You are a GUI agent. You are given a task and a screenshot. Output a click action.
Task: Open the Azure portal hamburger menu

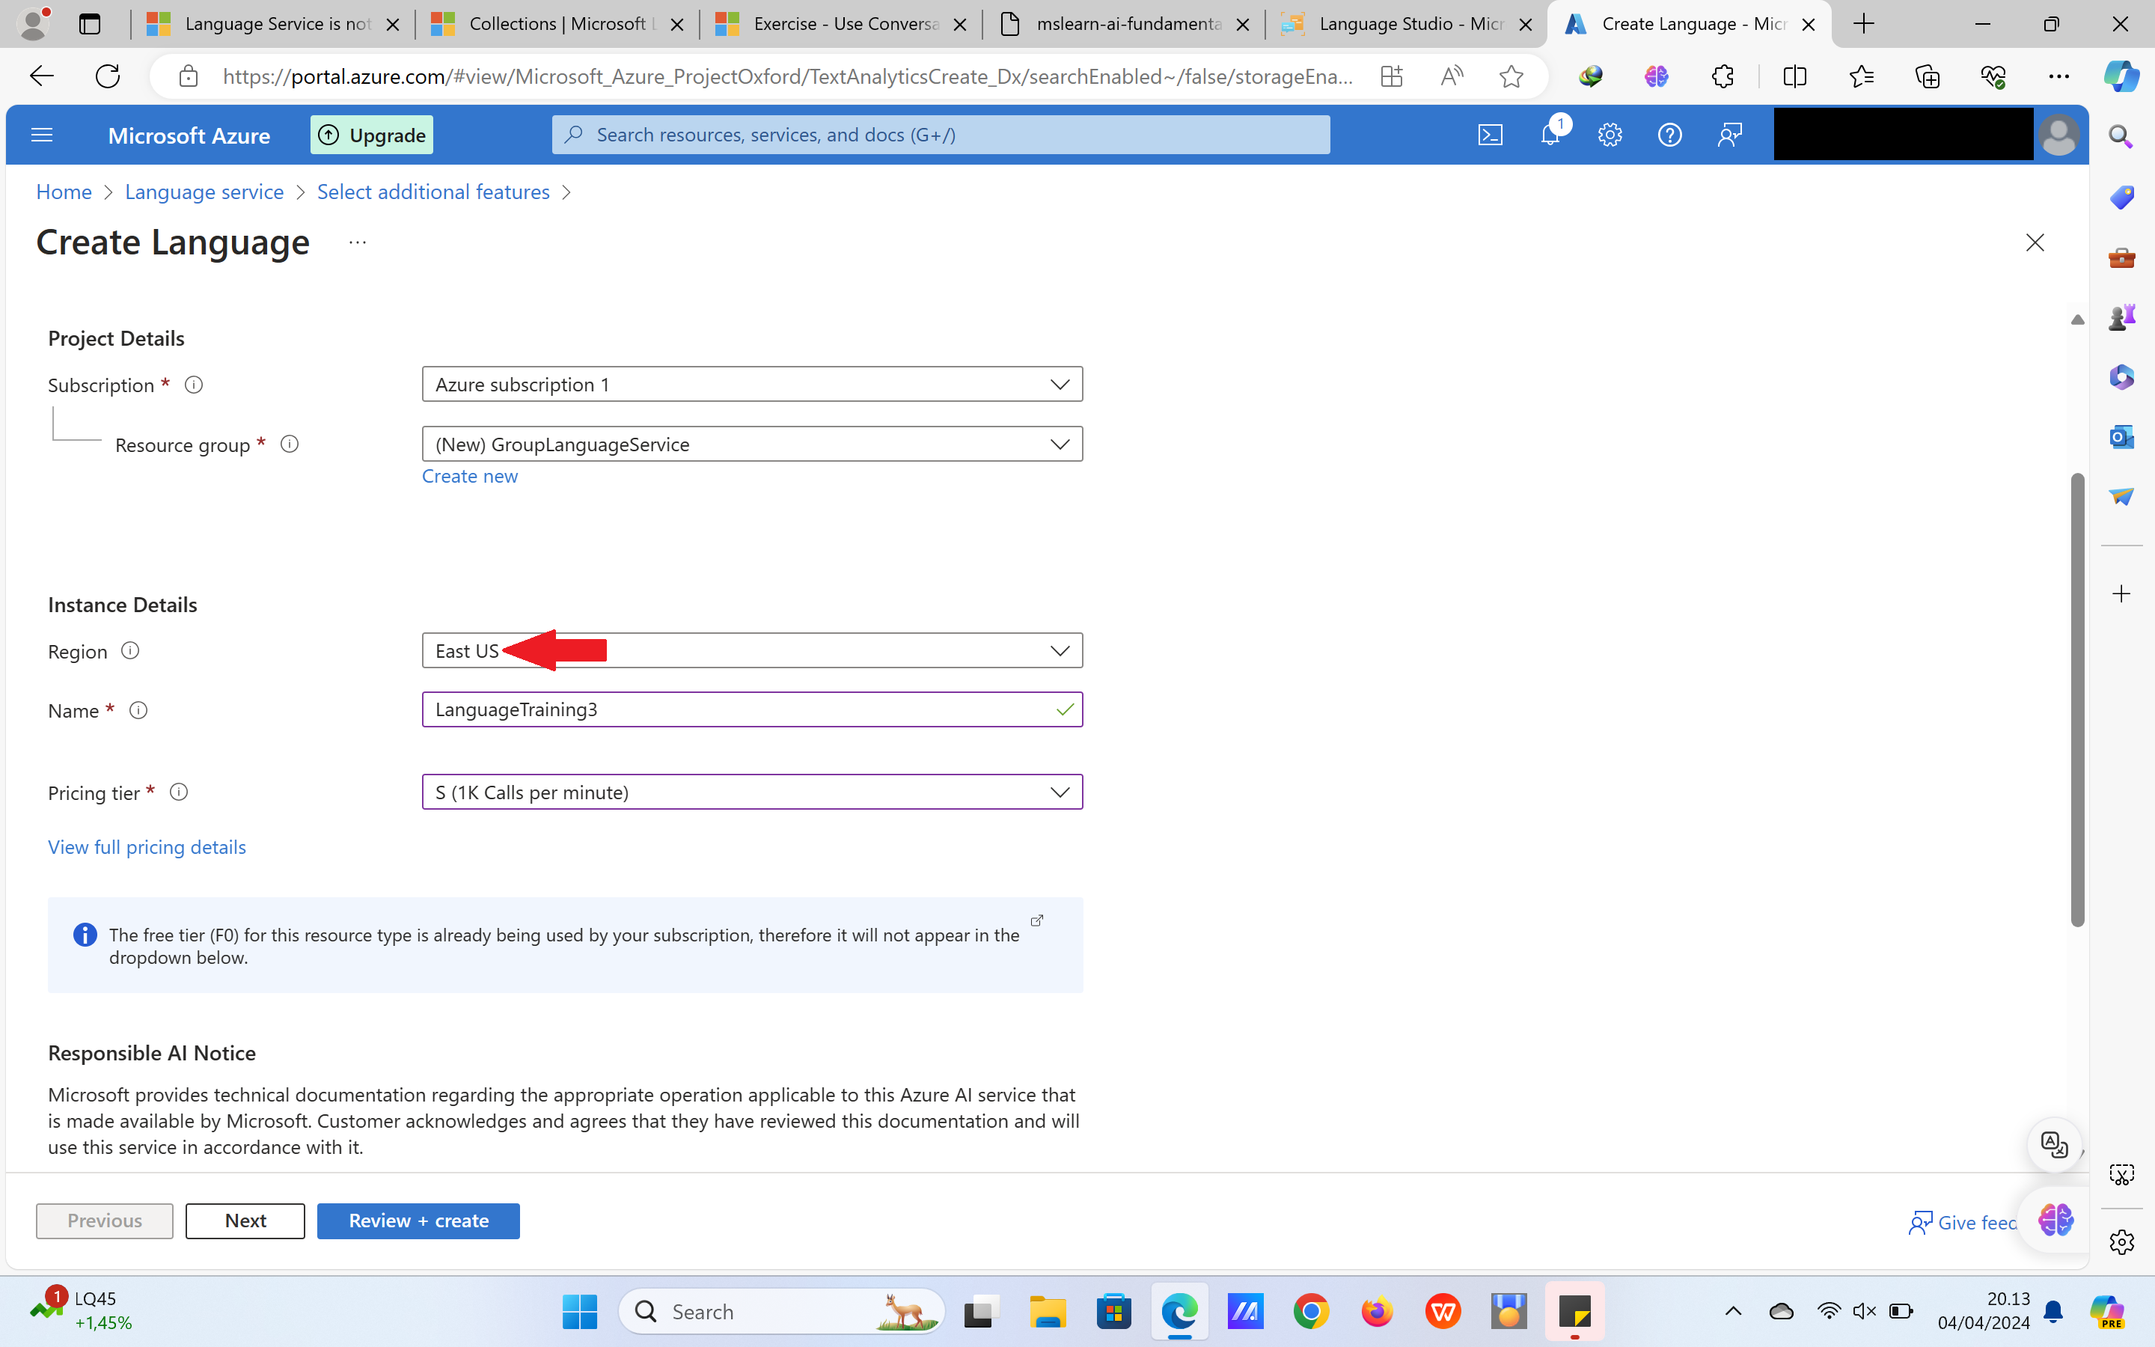42,135
